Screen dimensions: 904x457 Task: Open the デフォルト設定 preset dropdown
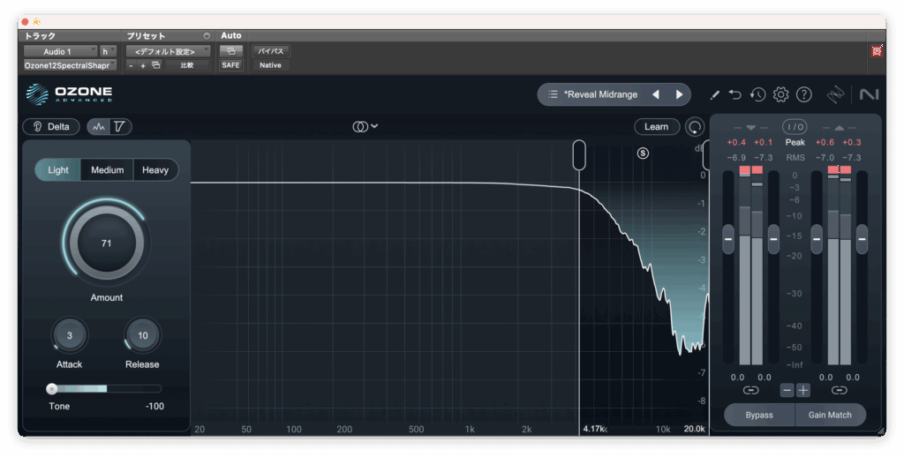[x=167, y=51]
